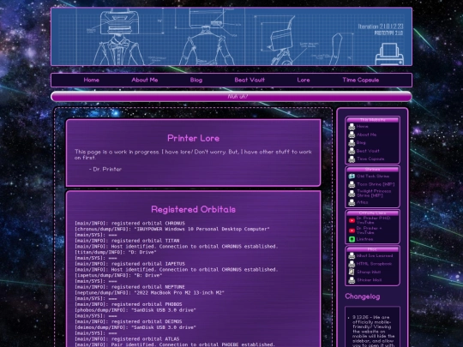Image resolution: width=463 pixels, height=347 pixels.
Task: Open the sidebar Time Capsule text link
Action: [x=370, y=159]
